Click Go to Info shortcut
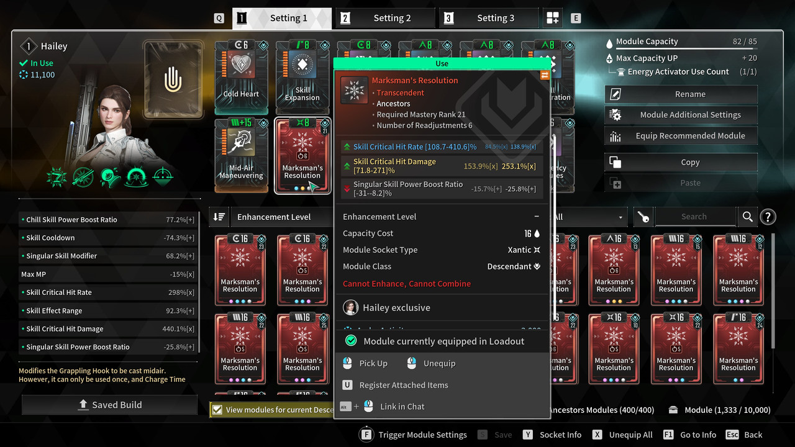Screen dimensions: 795x447 click(x=689, y=435)
